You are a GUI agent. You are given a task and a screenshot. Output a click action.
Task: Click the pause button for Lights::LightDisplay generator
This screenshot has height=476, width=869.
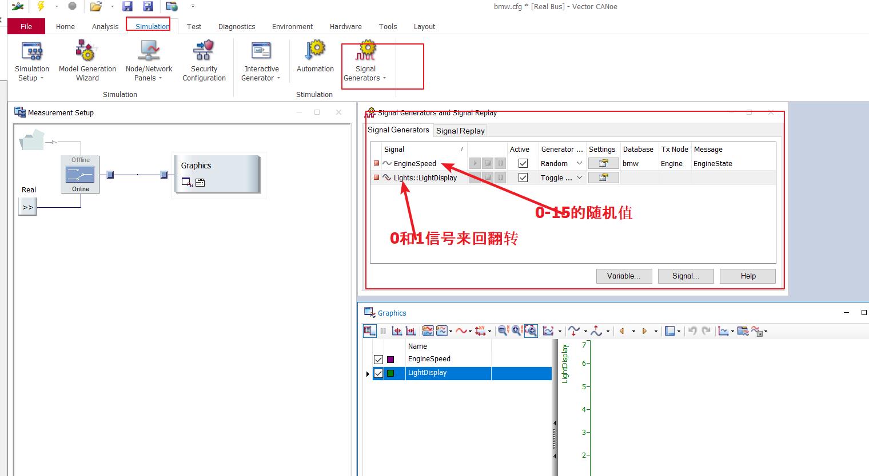click(500, 178)
